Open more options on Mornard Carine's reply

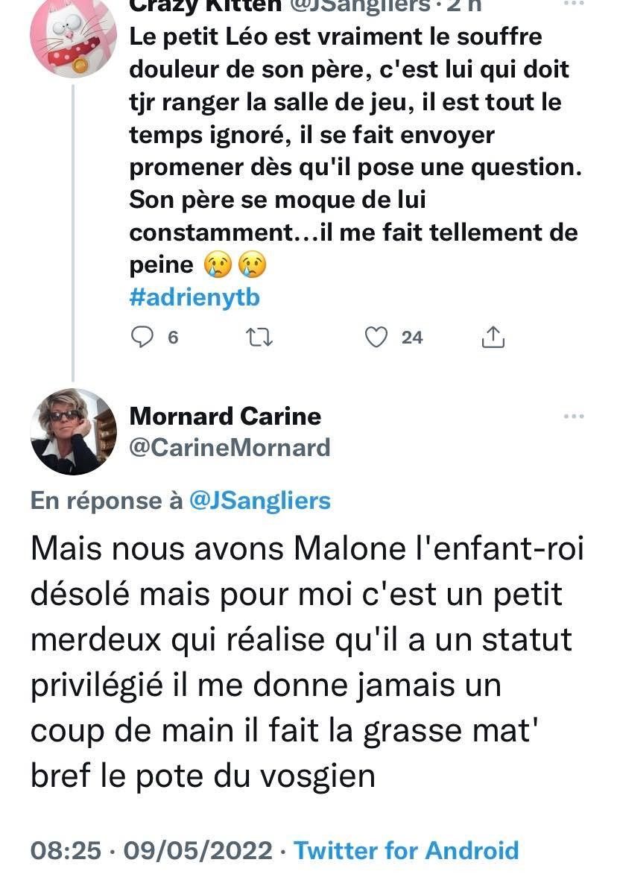(x=573, y=417)
